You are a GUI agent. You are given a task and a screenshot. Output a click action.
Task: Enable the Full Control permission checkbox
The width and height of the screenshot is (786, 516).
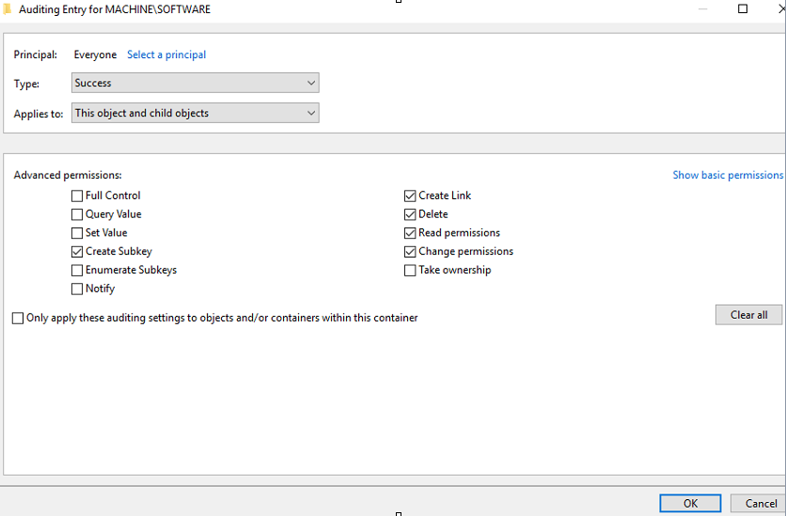pyautogui.click(x=77, y=195)
